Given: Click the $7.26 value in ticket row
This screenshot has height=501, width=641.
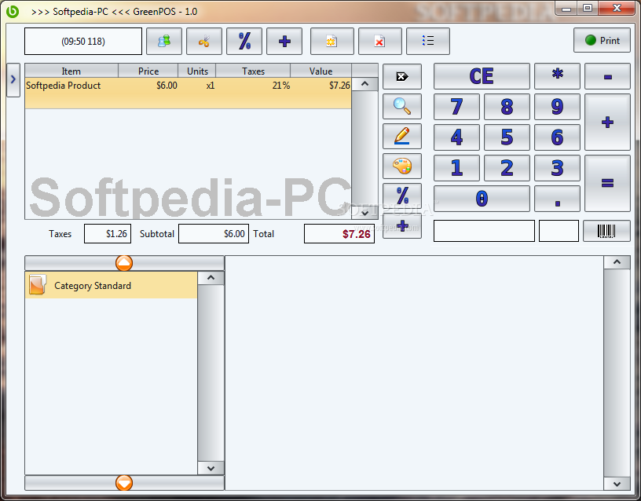Looking at the screenshot, I should [339, 86].
